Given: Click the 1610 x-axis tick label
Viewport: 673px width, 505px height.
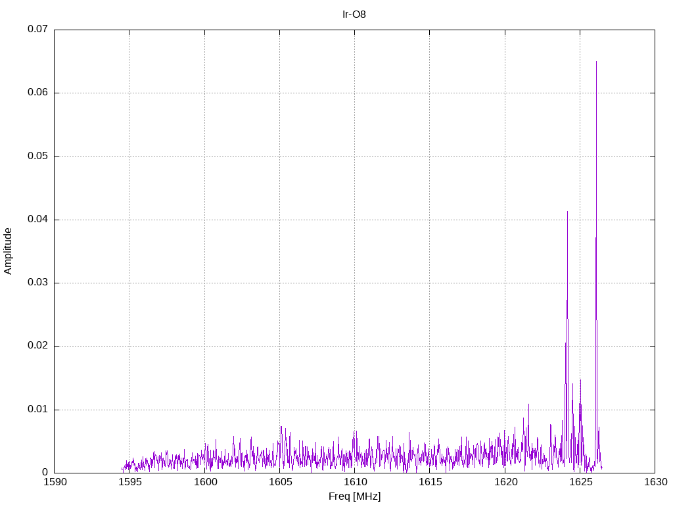Looking at the screenshot, I should click(354, 482).
